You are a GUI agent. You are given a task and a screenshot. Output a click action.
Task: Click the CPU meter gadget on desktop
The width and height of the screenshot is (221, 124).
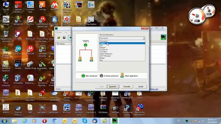[x=197, y=16]
